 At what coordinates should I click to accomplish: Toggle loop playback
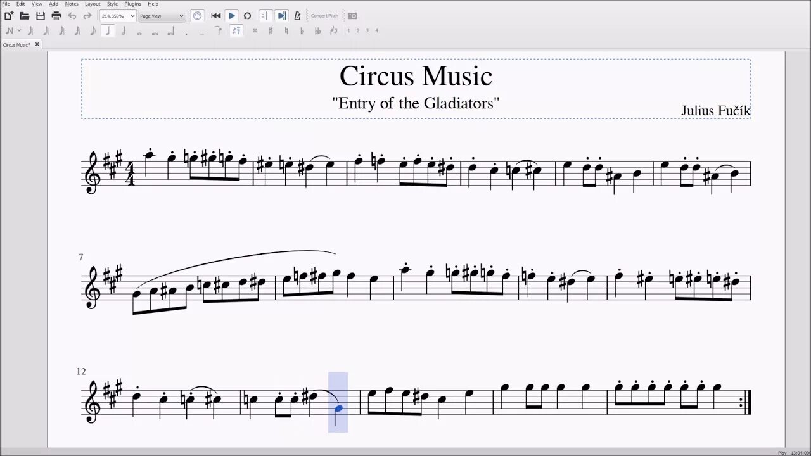(x=248, y=16)
